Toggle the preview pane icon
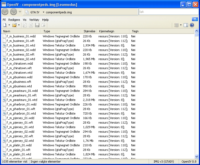Screen dimensions: 200x165 tap(186, 25)
